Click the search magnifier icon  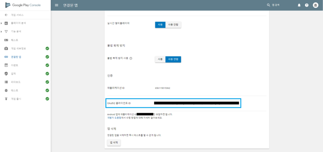(268, 5)
